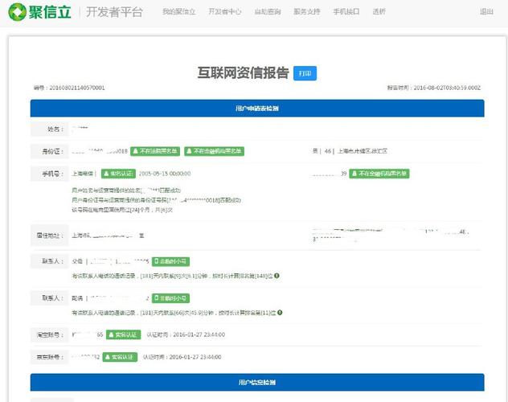Screen dimensions: 508x402
Task: Click the 不在法院黑名单 badge in 身份证 row
Action: [155, 151]
